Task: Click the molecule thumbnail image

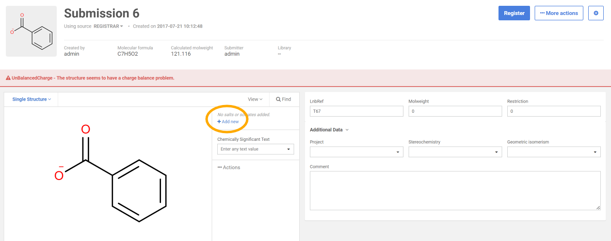Action: click(x=31, y=31)
